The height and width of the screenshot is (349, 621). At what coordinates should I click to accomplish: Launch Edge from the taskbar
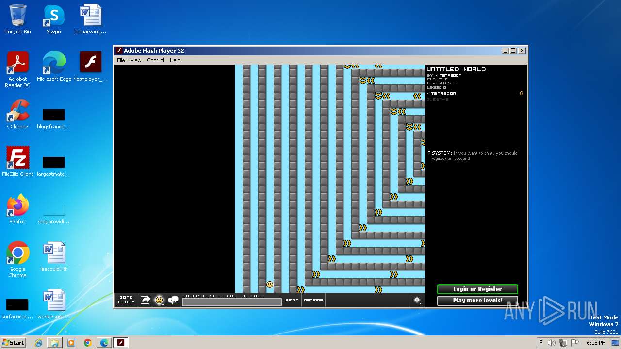[104, 343]
